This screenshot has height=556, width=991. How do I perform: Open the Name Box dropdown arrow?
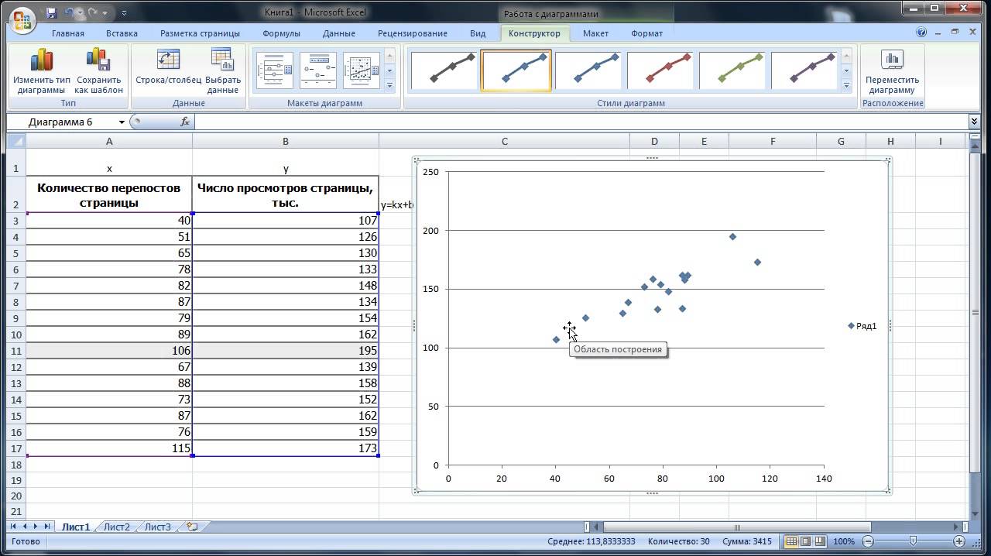[122, 122]
